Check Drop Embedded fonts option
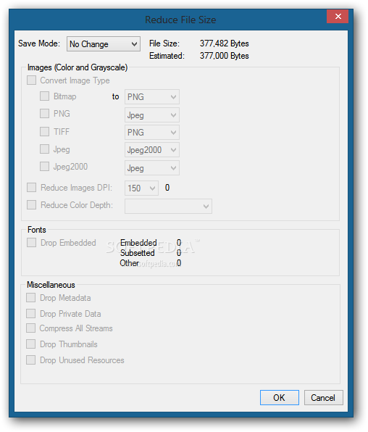 [x=31, y=242]
